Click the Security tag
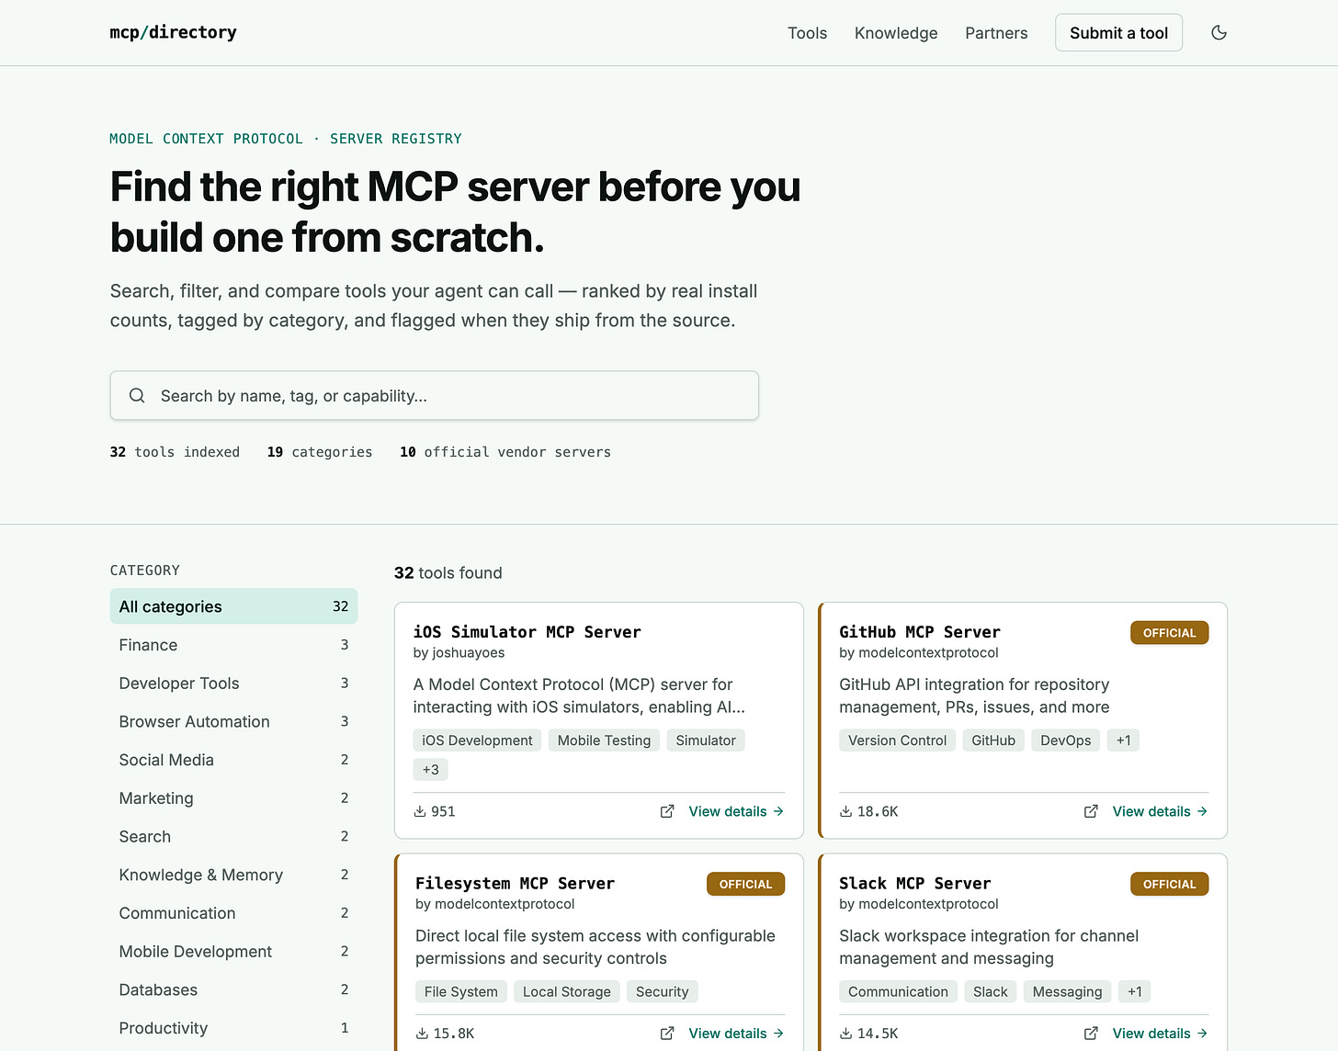This screenshot has height=1051, width=1338. pos(662,992)
